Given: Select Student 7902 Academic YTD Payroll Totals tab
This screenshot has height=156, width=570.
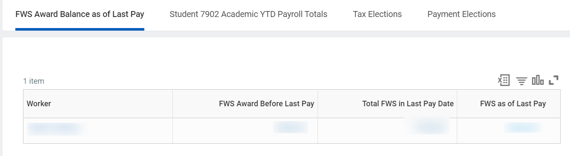Looking at the screenshot, I should coord(248,14).
